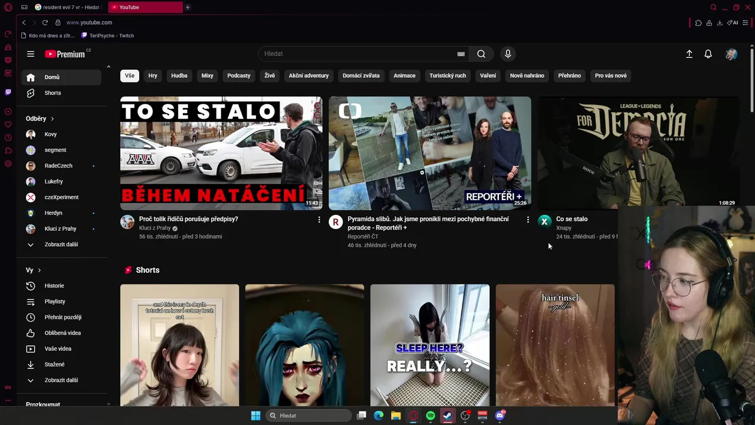The image size is (755, 425).
Task: Click the address bar www.youtube.com
Action: click(x=88, y=22)
